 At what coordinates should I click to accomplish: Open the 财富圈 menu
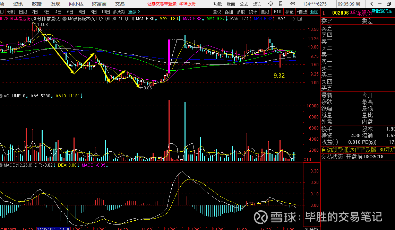(99, 4)
